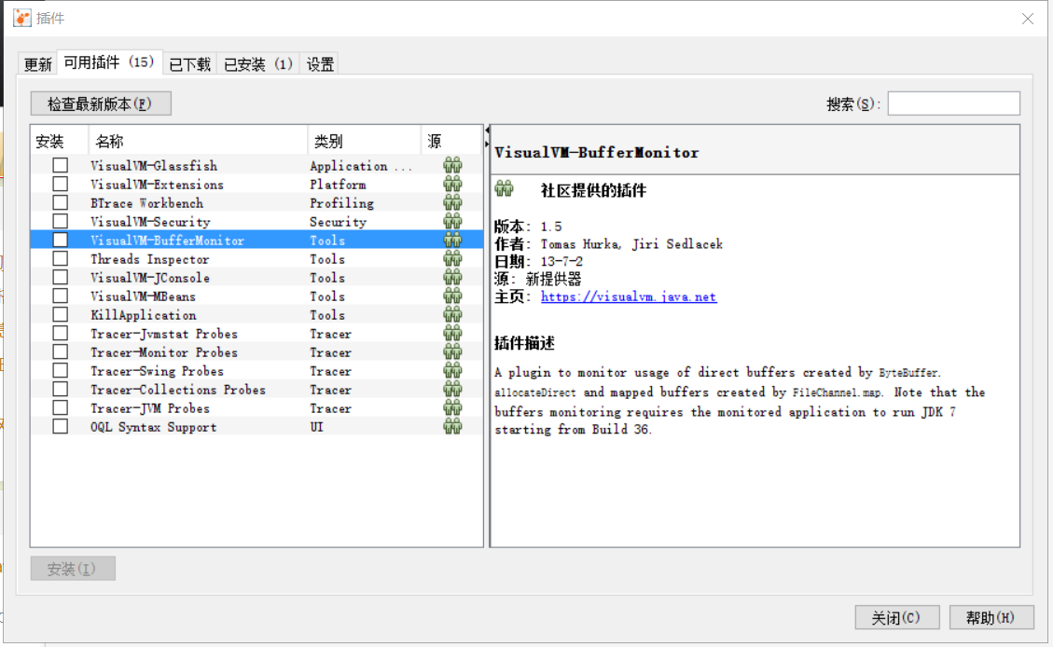This screenshot has height=647, width=1053.
Task: Open the 已安装 (1) tab
Action: click(258, 64)
